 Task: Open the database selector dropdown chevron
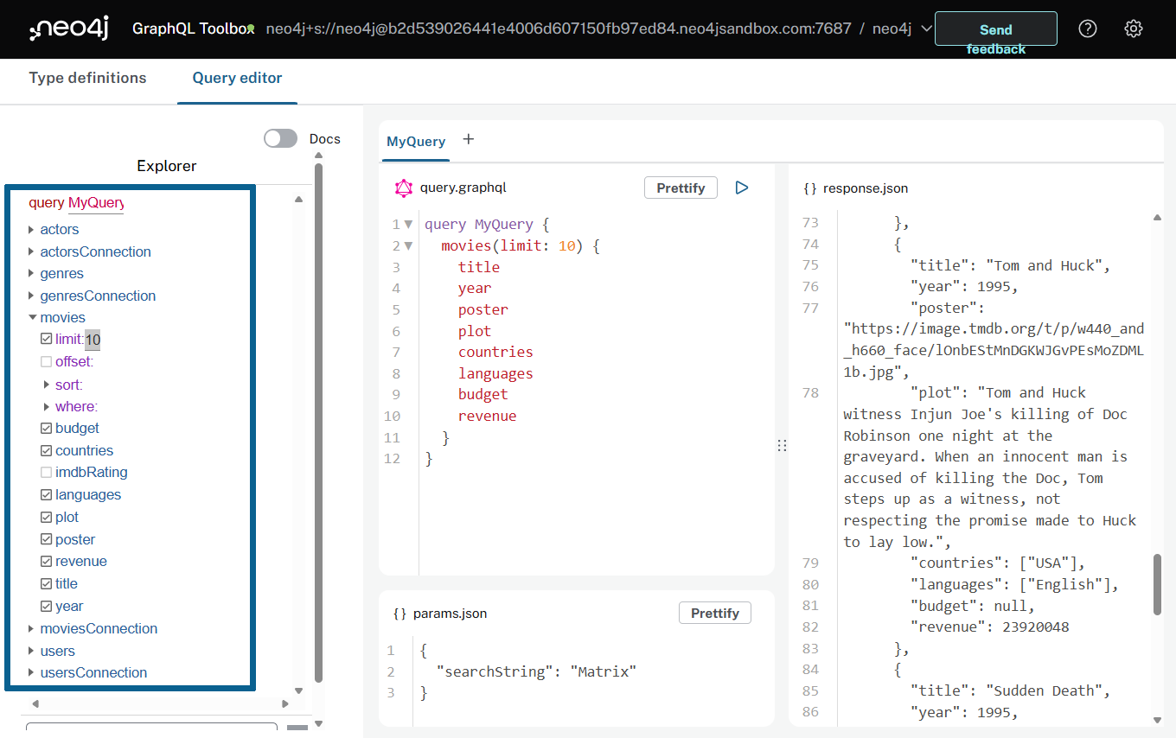pos(926,29)
